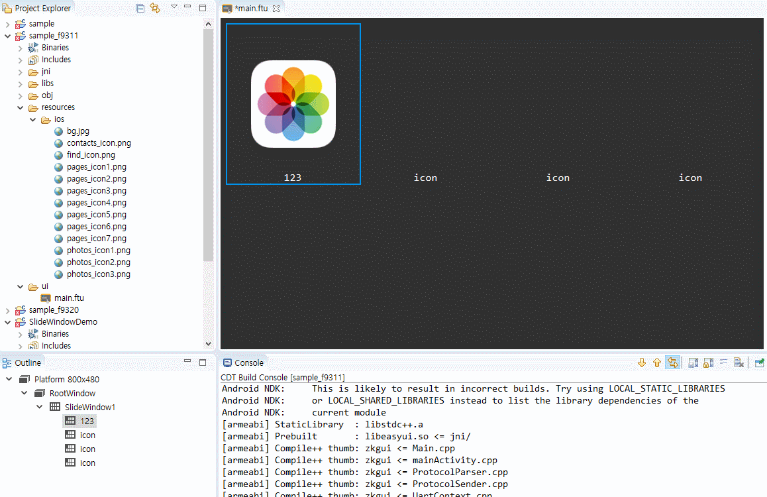767x497 pixels.
Task: Minimize the Project Explorer panel
Action: tap(187, 7)
